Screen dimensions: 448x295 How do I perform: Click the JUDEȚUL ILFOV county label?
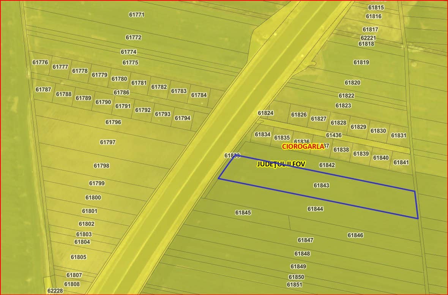[281, 164]
